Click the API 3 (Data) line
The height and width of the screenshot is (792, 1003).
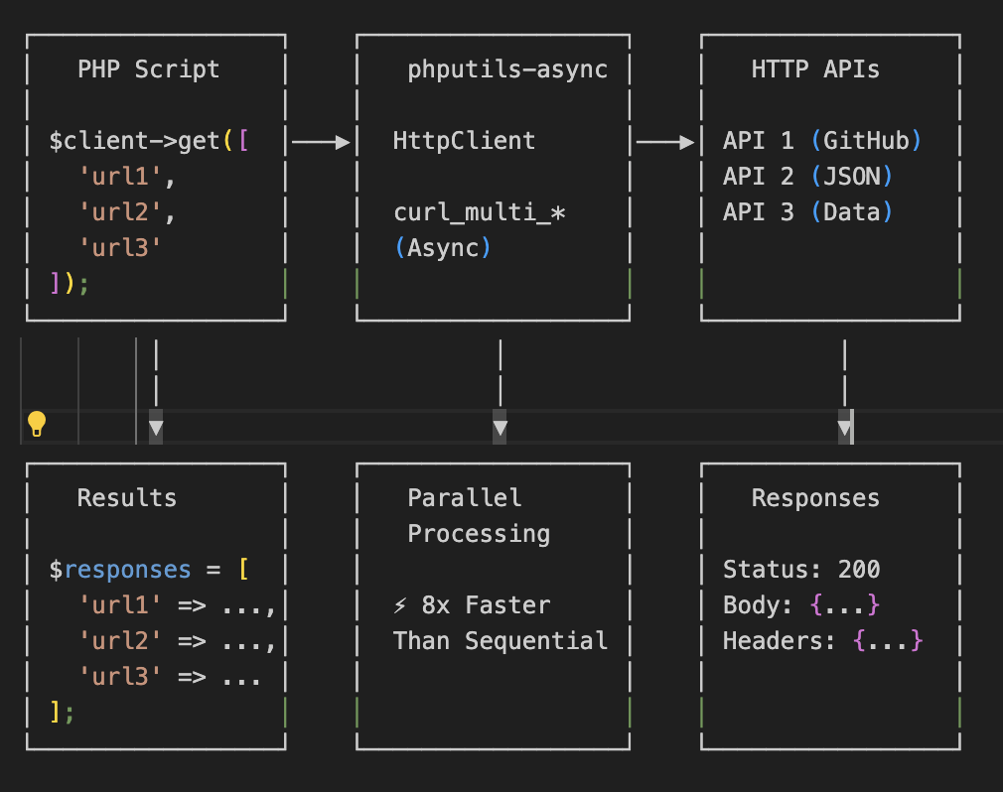pyautogui.click(x=807, y=212)
